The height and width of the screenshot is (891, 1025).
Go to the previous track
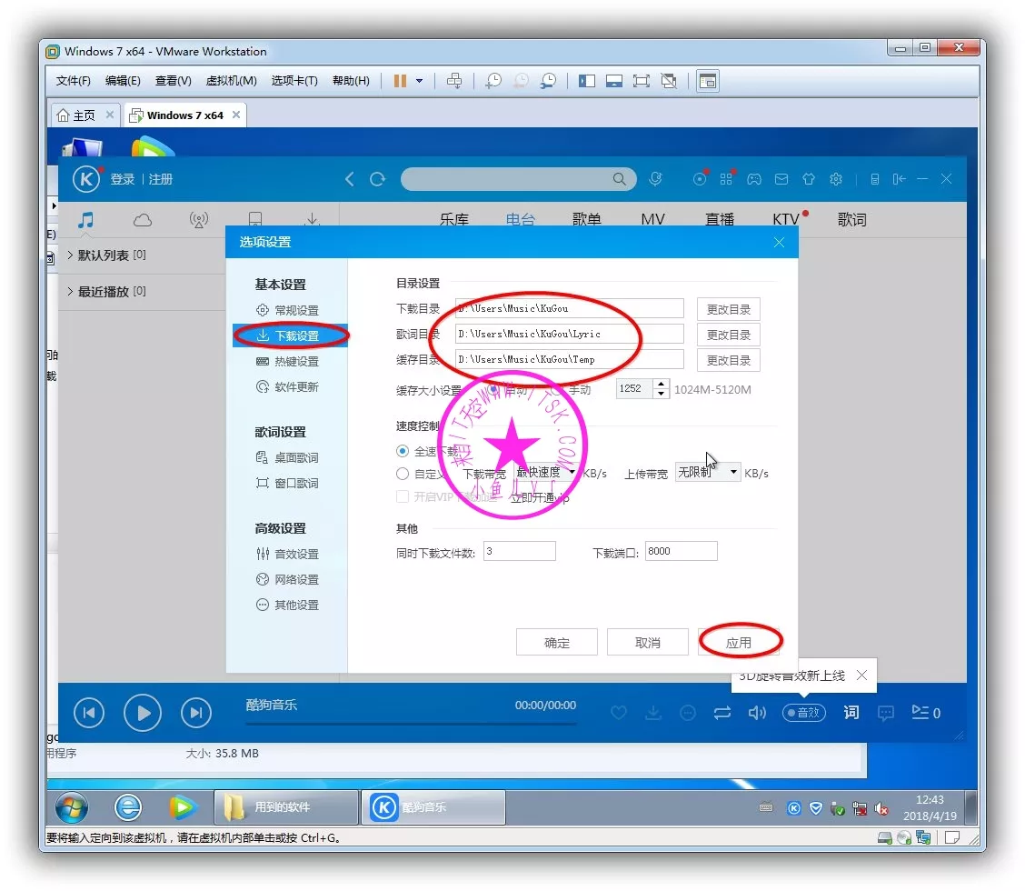click(88, 714)
